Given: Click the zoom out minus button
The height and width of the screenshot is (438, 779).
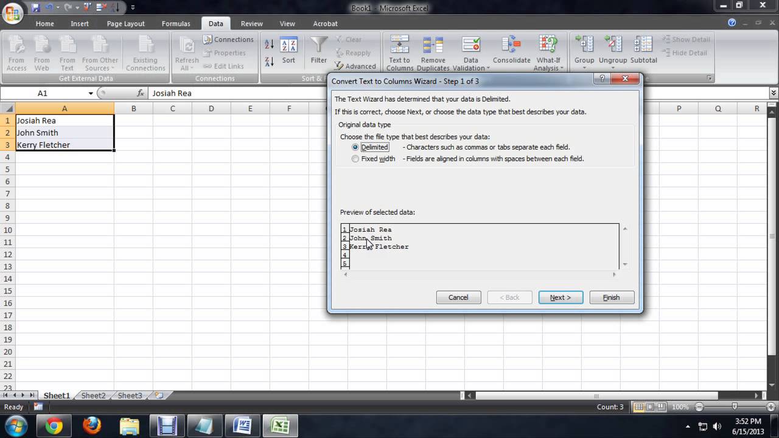Looking at the screenshot, I should click(x=699, y=407).
